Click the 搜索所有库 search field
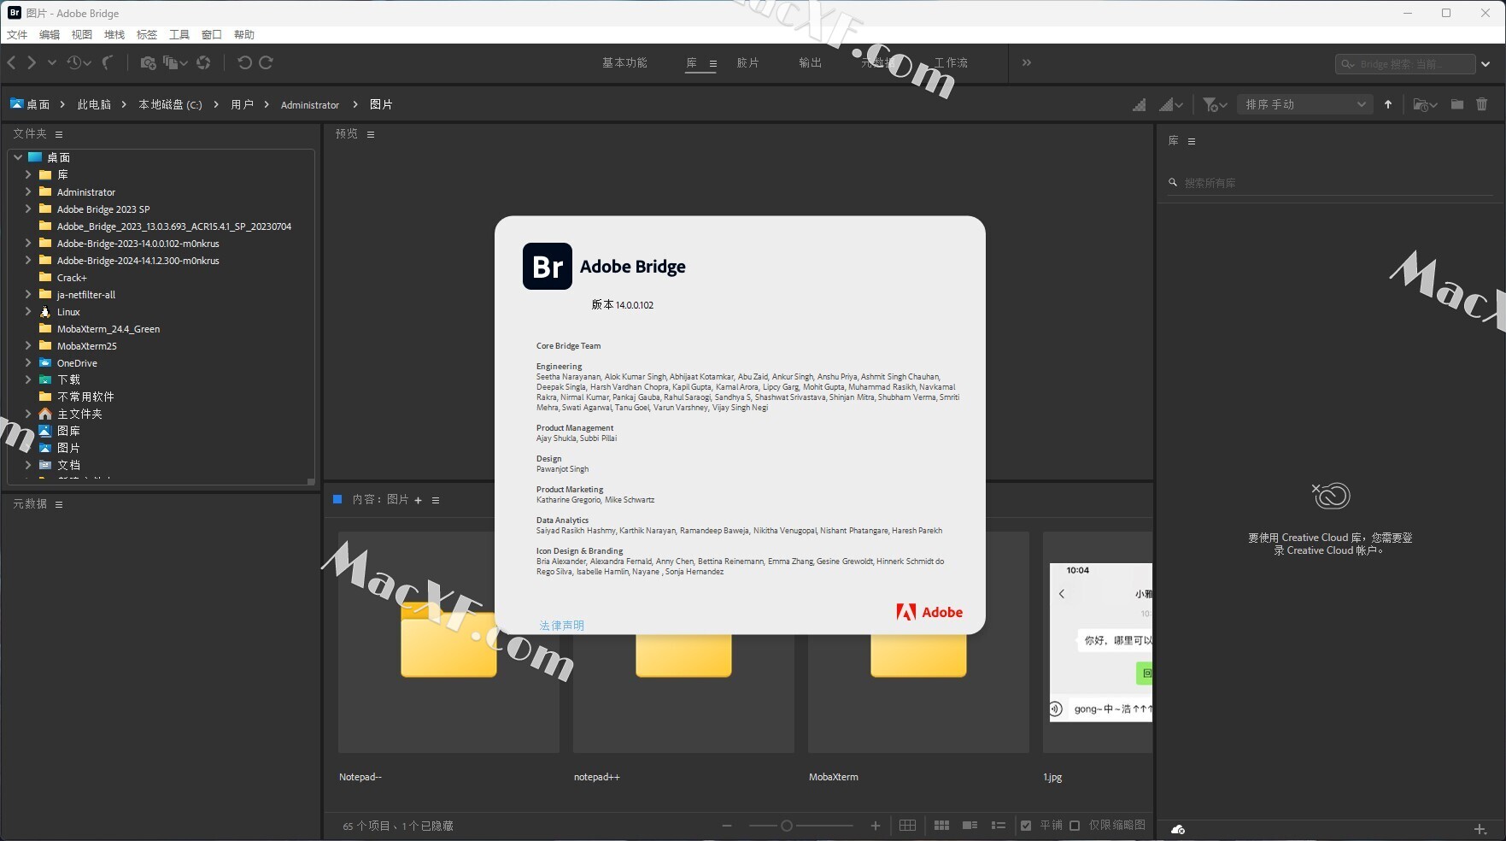This screenshot has height=841, width=1506. pos(1331,183)
